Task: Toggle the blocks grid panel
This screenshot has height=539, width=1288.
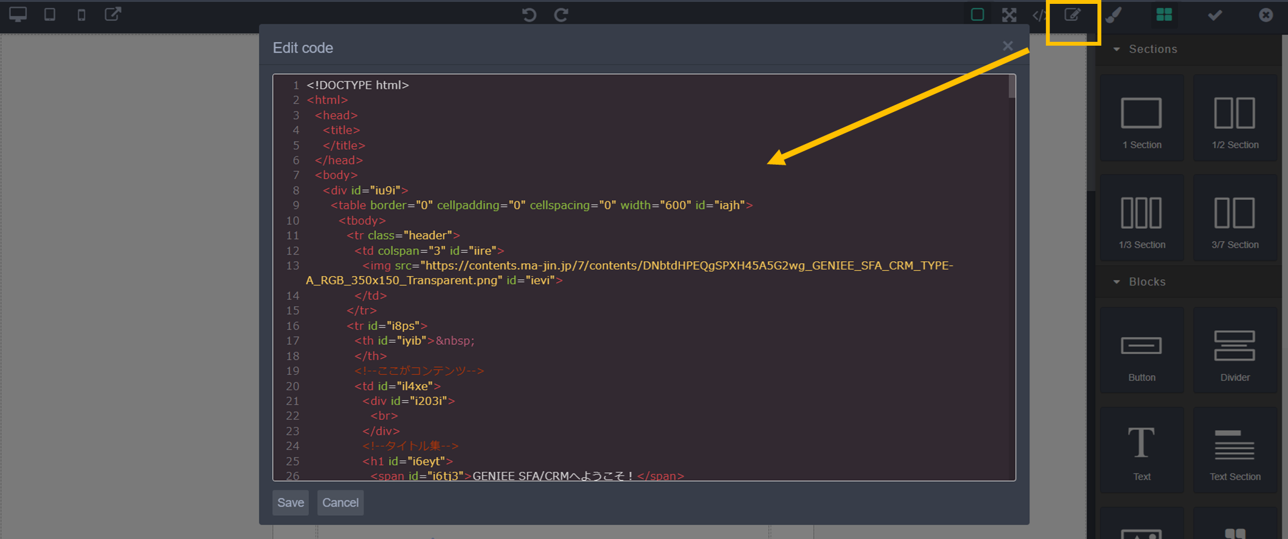Action: click(1164, 15)
